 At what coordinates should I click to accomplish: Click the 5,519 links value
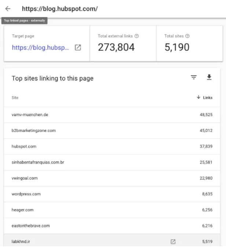207,241
